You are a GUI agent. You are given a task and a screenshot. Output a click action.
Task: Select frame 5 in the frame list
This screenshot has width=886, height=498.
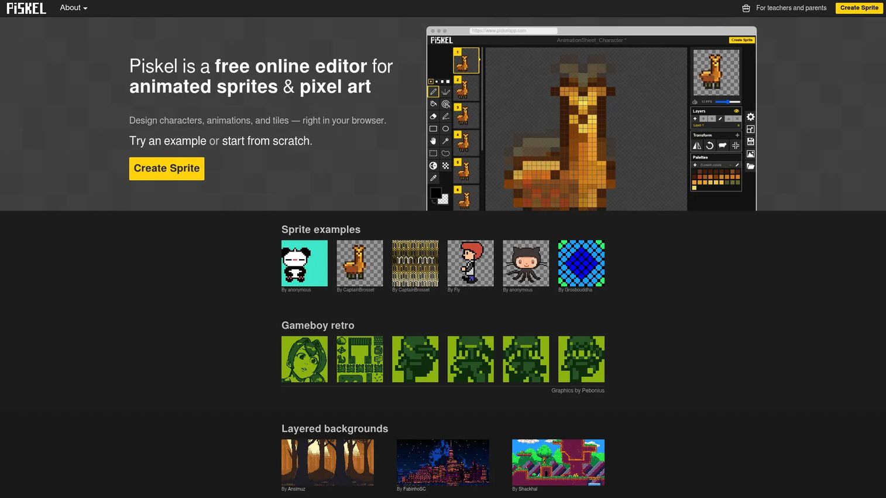[x=466, y=171]
